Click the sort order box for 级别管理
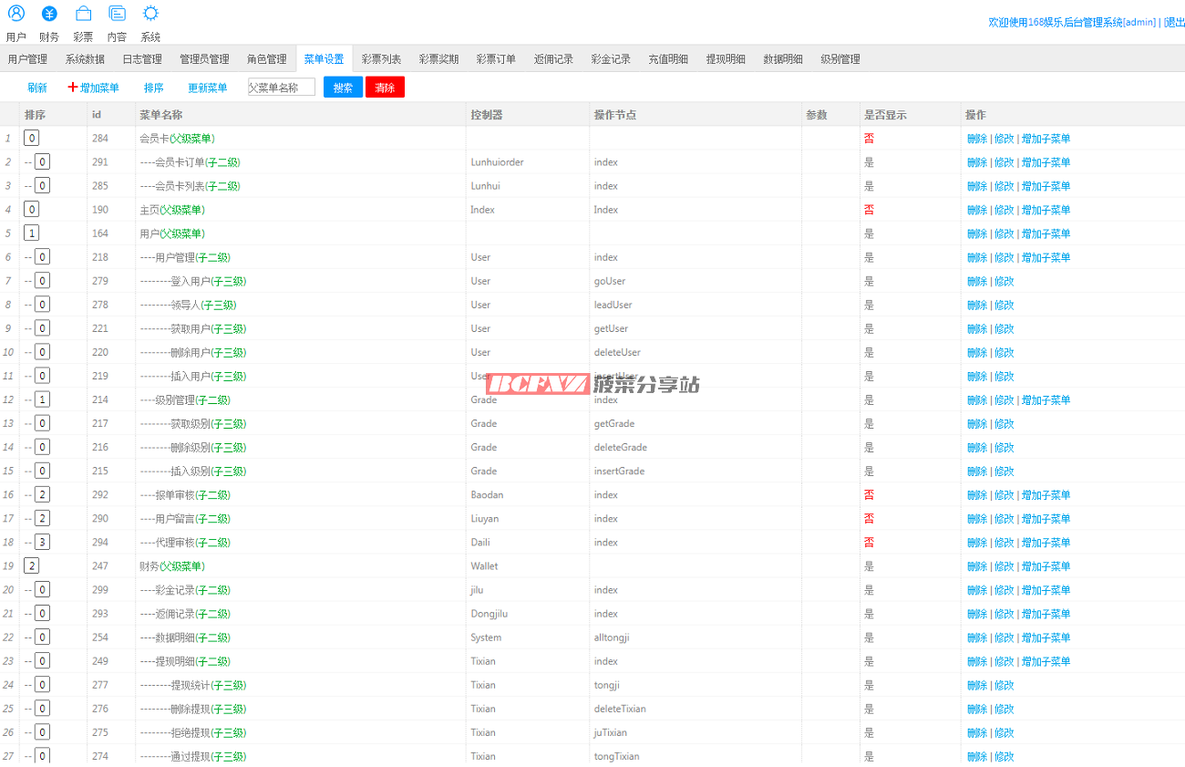 point(43,399)
